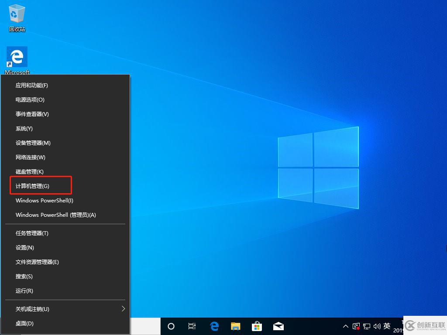Launch Windows PowerShell (管理员)(A)
This screenshot has width=447, height=335.
pos(65,215)
